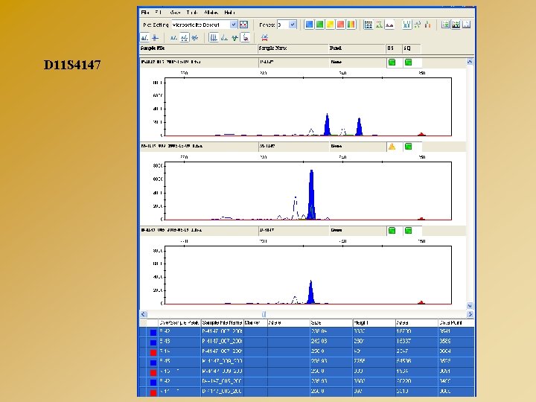Select the tall blue peak in the middle plot
The width and height of the screenshot is (536, 402).
311,195
